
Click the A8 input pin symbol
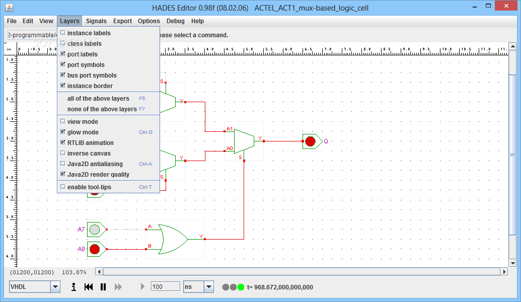97,249
